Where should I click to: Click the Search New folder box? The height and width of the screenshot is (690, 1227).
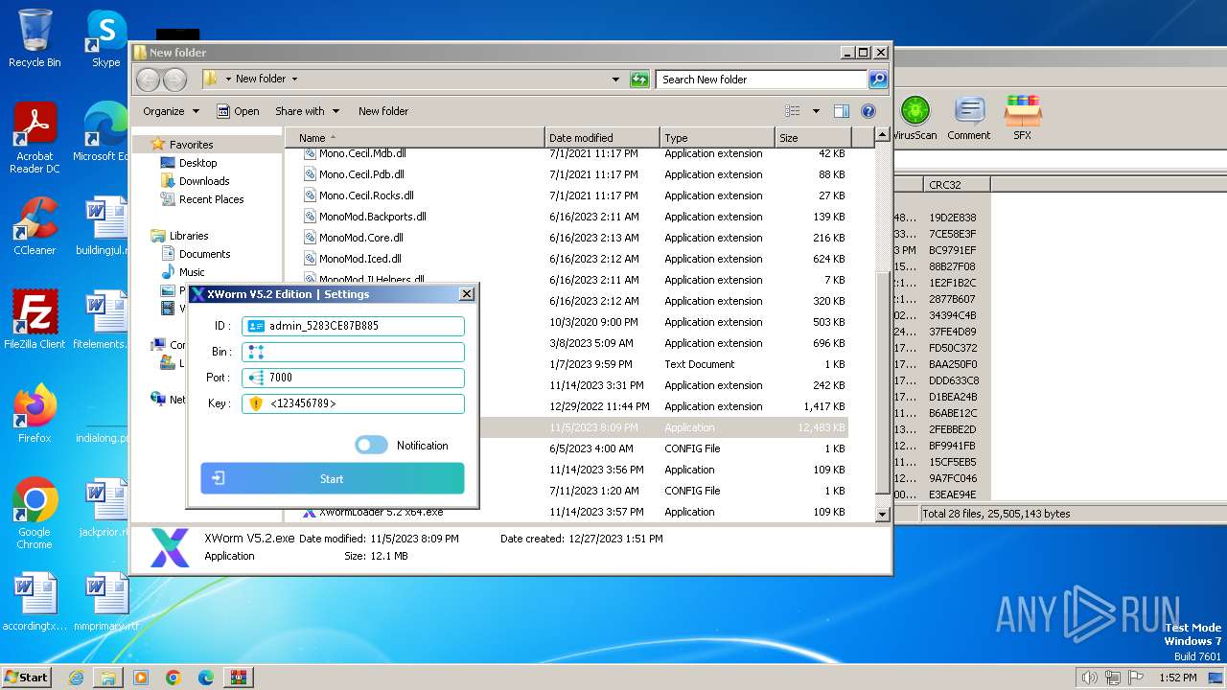pos(761,80)
